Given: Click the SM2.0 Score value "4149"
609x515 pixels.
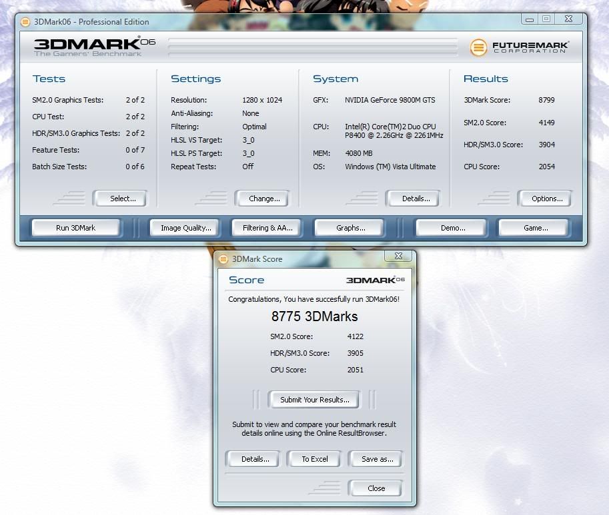Looking at the screenshot, I should pos(546,123).
